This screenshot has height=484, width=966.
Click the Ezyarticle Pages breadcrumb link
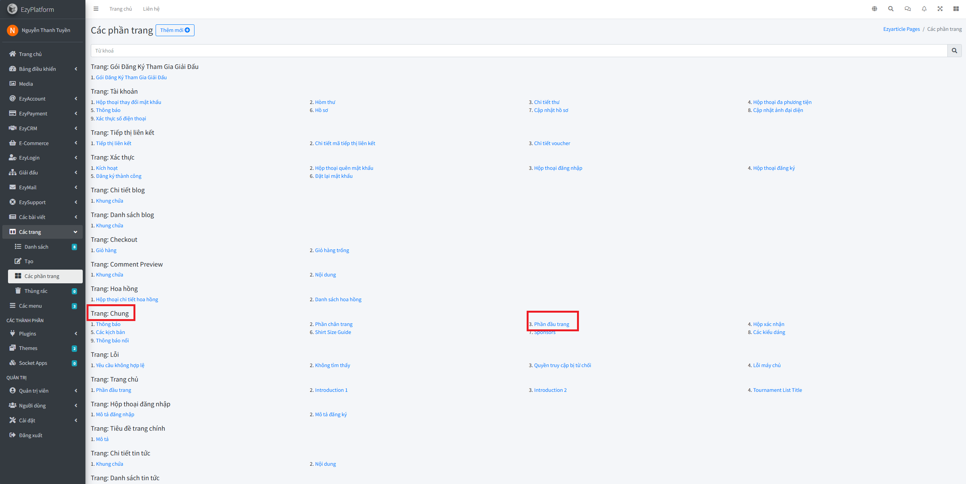tap(901, 29)
